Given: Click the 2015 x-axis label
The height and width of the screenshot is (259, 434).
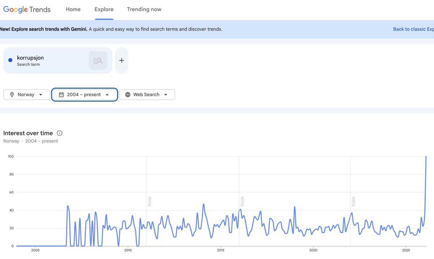Looking at the screenshot, I should click(x=221, y=250).
